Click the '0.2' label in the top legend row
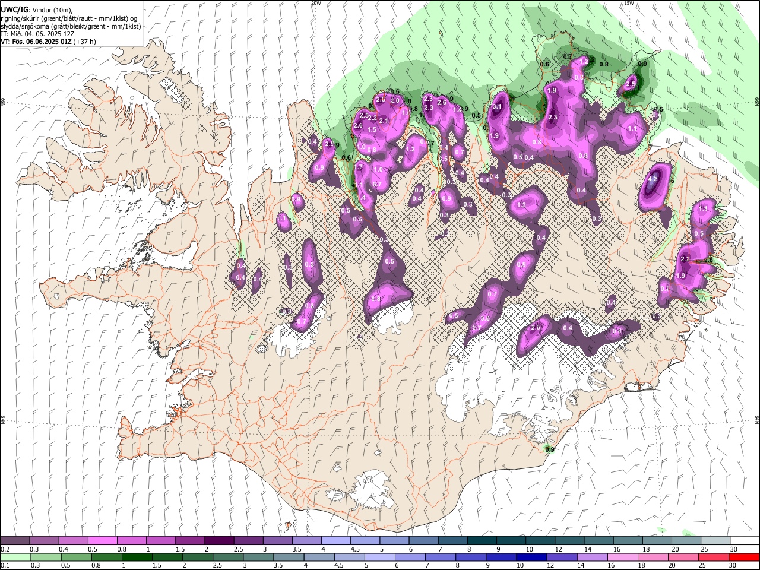 coord(6,549)
